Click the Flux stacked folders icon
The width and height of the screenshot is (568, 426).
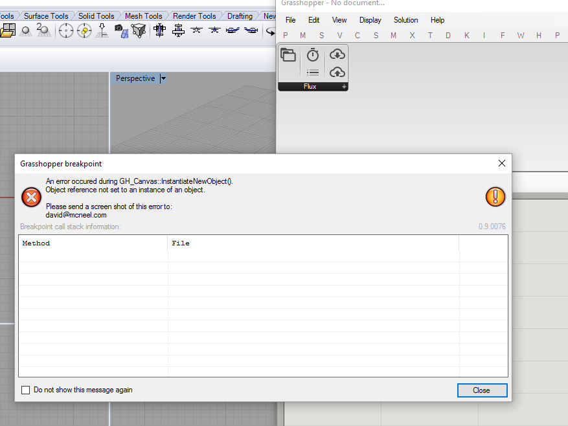point(288,55)
